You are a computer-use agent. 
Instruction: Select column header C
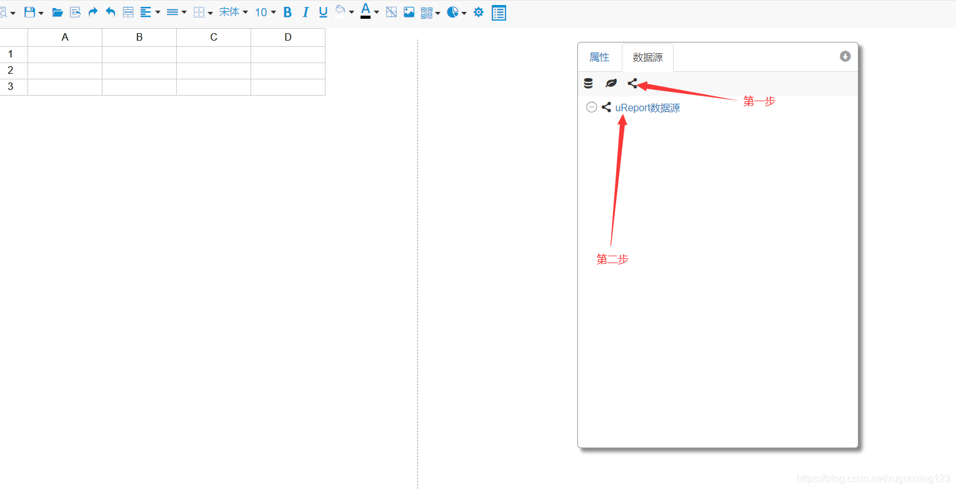(214, 37)
